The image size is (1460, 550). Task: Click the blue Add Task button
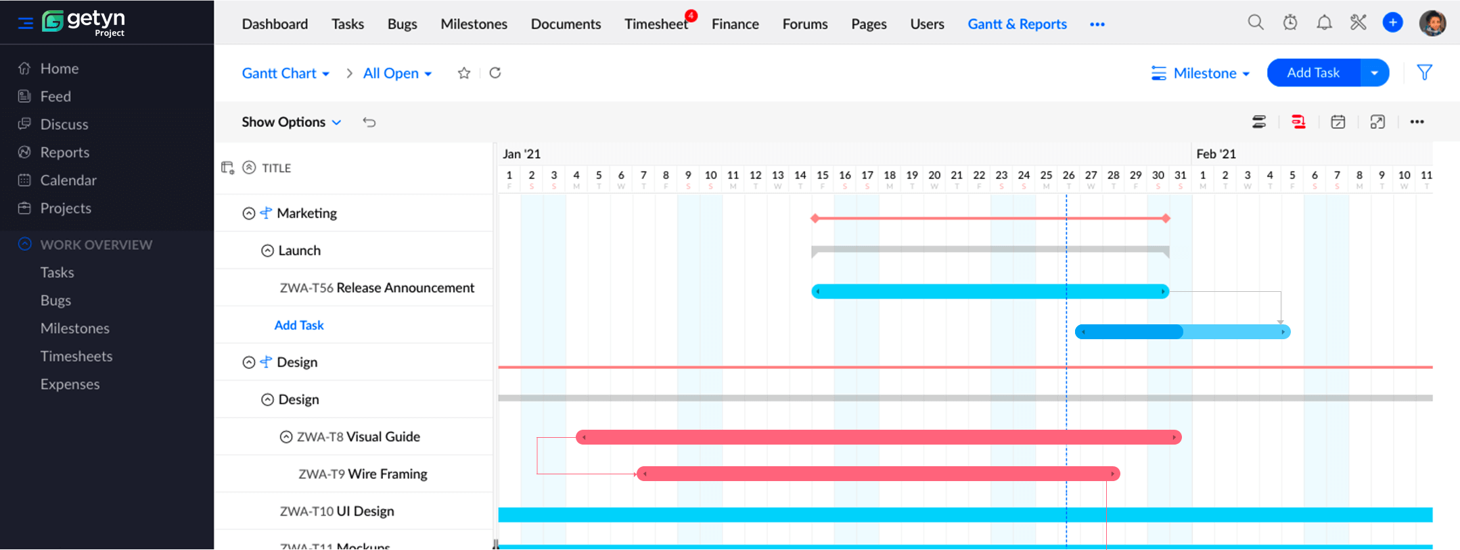click(1313, 72)
